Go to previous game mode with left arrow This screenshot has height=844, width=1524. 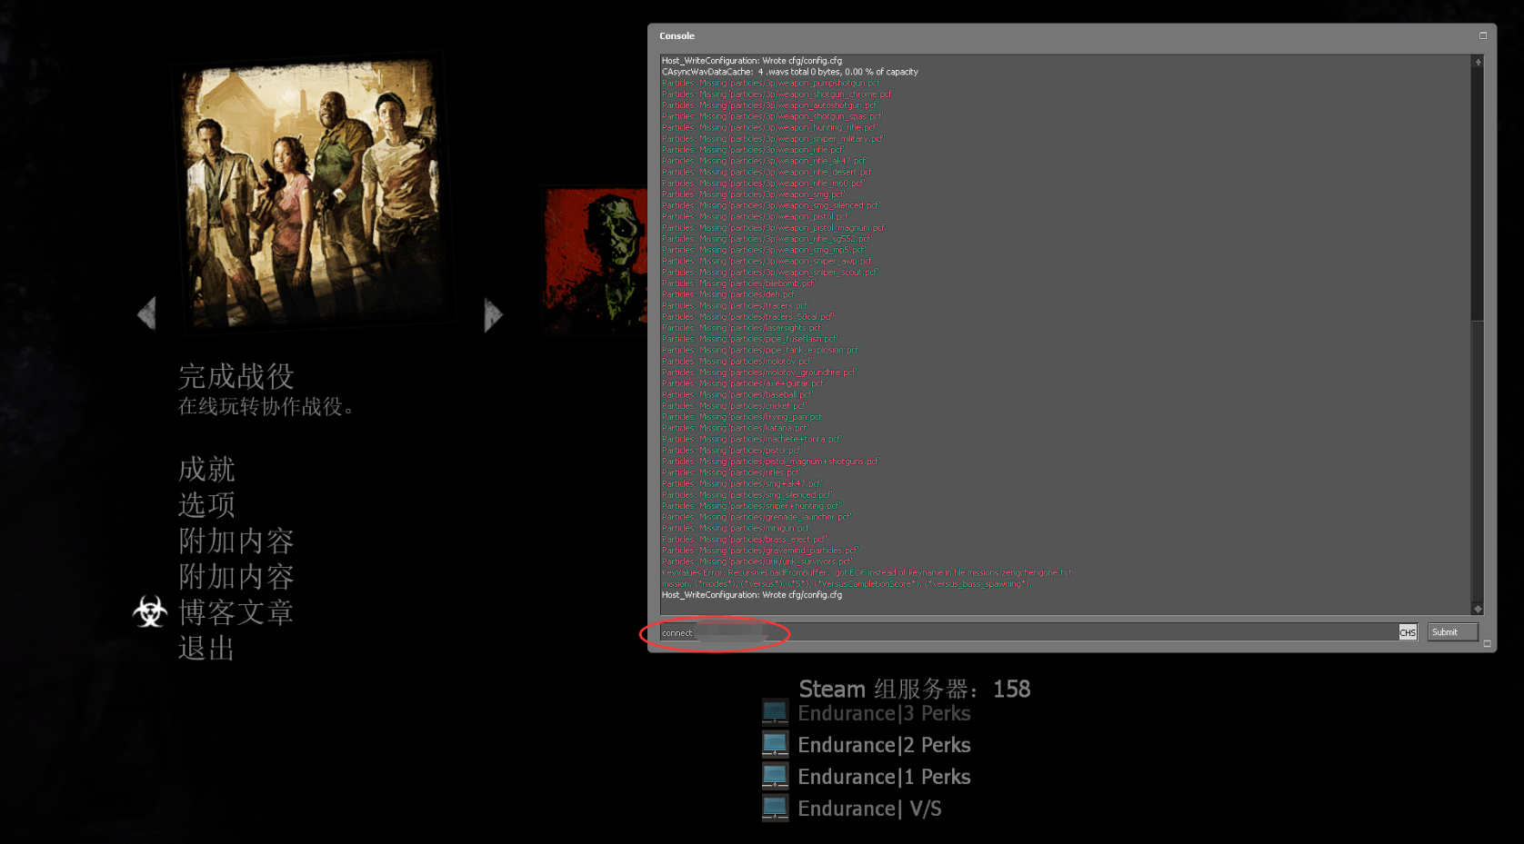(146, 313)
